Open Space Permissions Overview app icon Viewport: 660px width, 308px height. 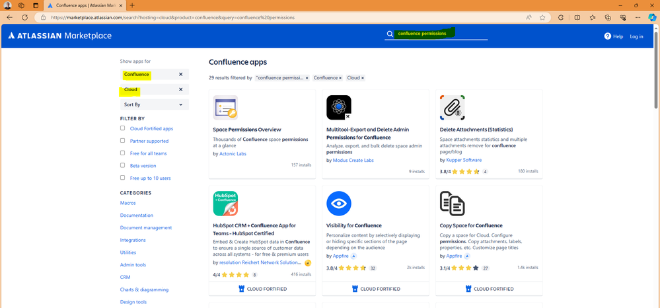coord(225,108)
